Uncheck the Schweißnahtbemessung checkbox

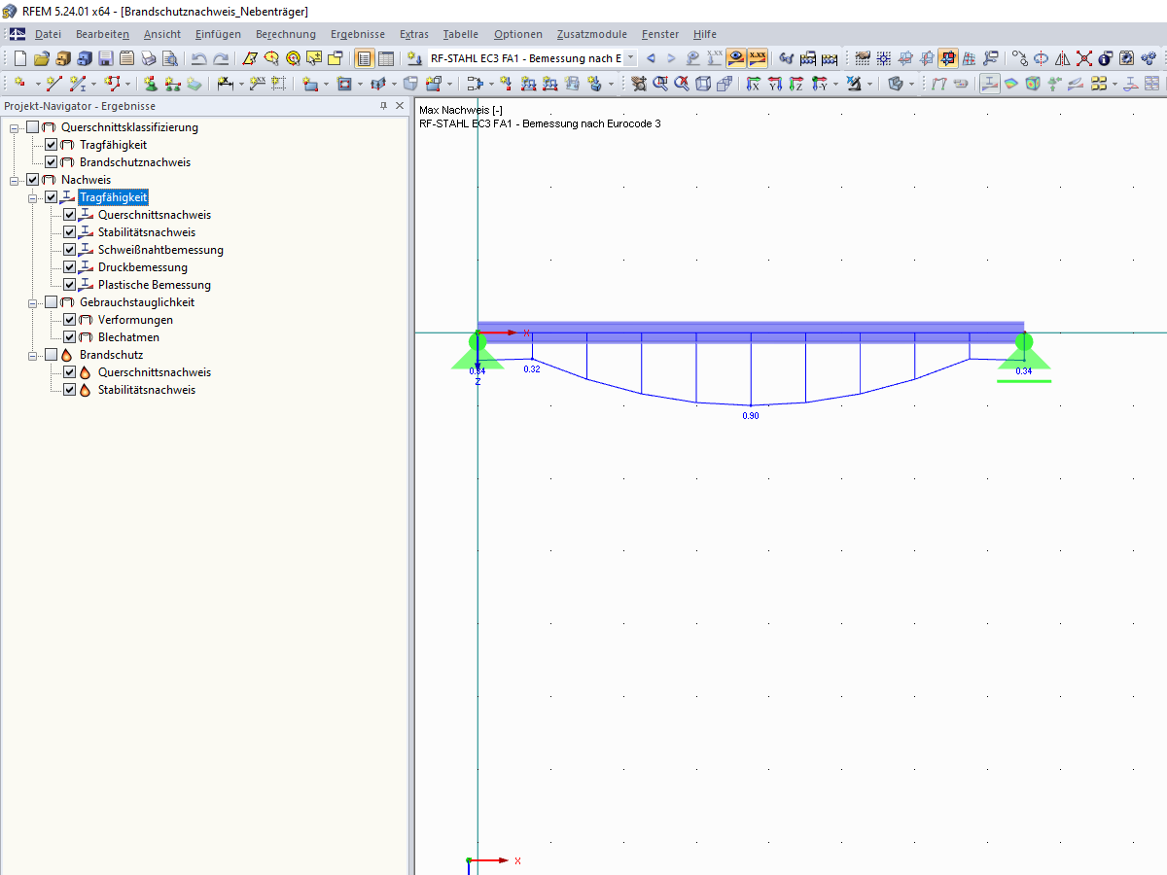pos(70,250)
